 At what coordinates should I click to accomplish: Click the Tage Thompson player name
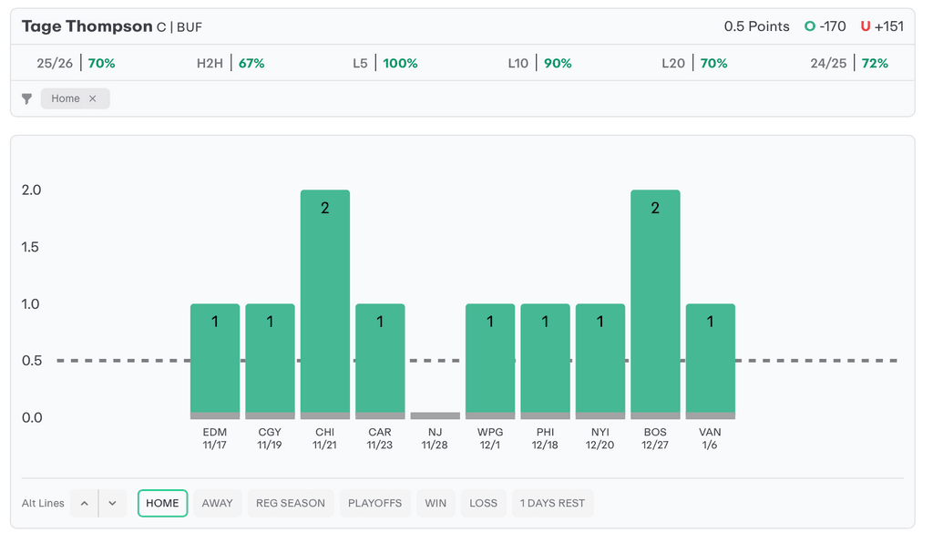click(x=87, y=26)
